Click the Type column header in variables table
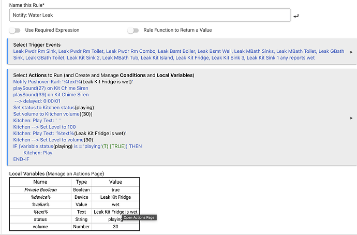The height and width of the screenshot is (235, 357). (81, 182)
